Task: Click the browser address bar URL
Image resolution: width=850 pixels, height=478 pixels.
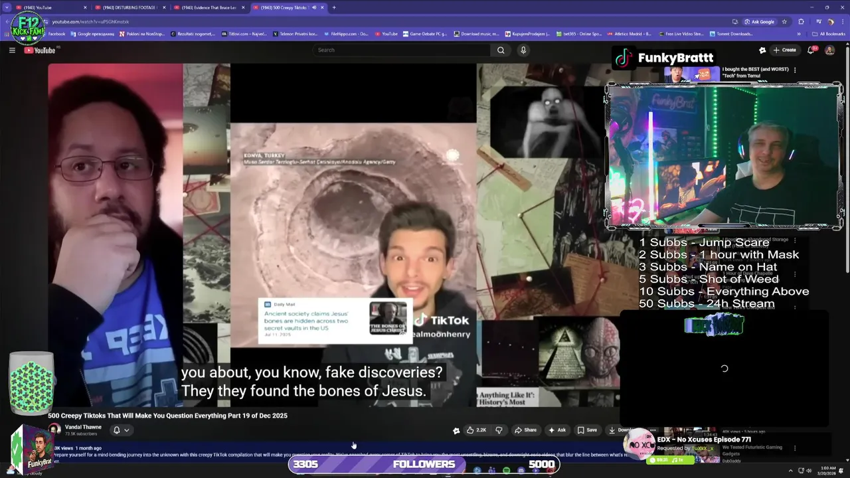Action: pyautogui.click(x=90, y=21)
